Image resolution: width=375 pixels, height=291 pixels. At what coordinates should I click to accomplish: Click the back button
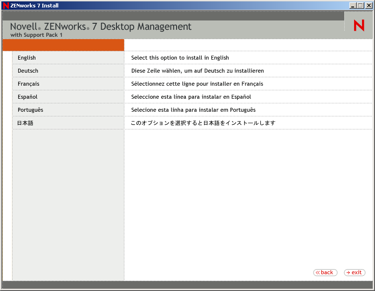coord(325,272)
